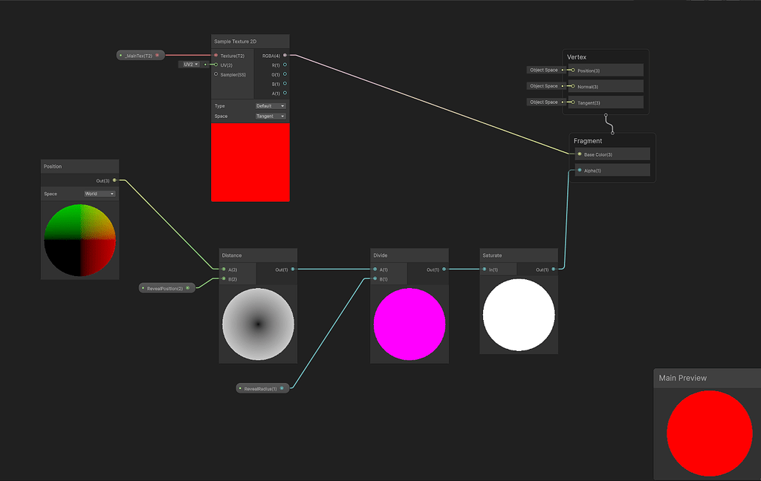Click the Out(1) port on the Distance node
The width and height of the screenshot is (761, 481).
tap(292, 269)
